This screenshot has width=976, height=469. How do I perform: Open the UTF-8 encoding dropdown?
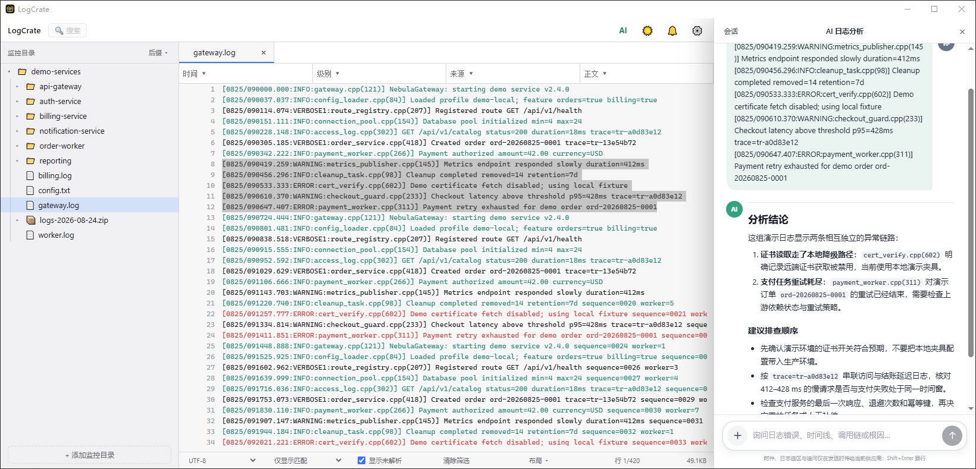[222, 460]
